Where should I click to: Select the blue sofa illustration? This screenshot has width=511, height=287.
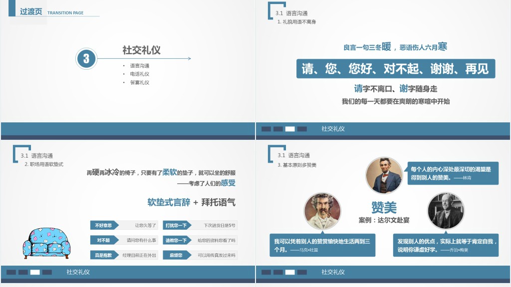tap(46, 243)
